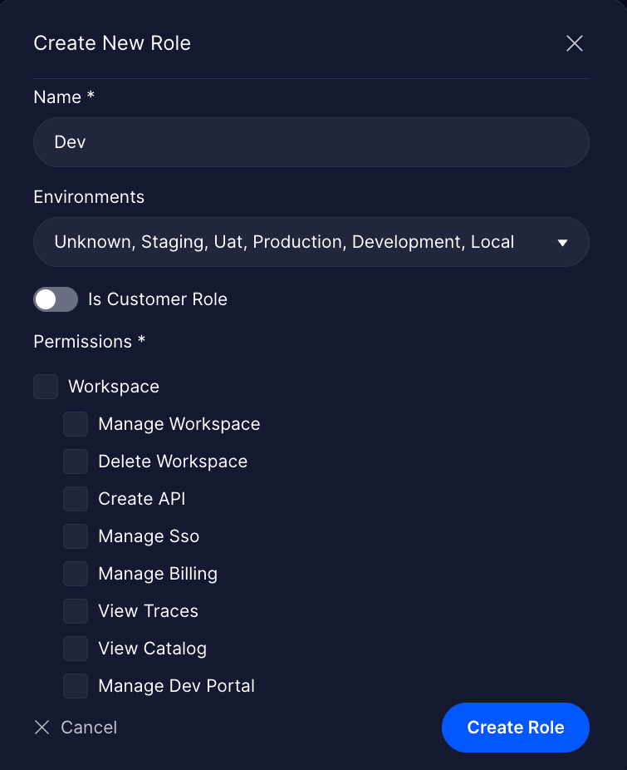The width and height of the screenshot is (627, 770).
Task: Enable the Delete Workspace permission
Action: [x=76, y=462]
